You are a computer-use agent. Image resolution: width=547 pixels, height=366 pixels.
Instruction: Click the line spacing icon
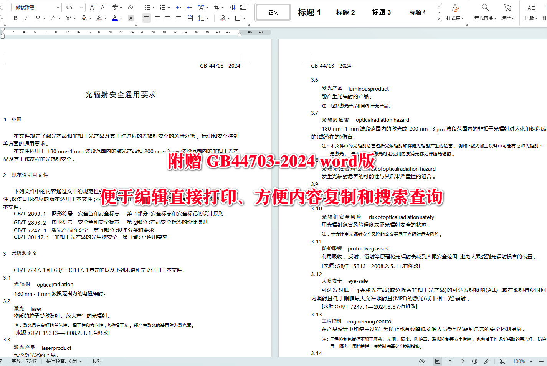coord(201,18)
